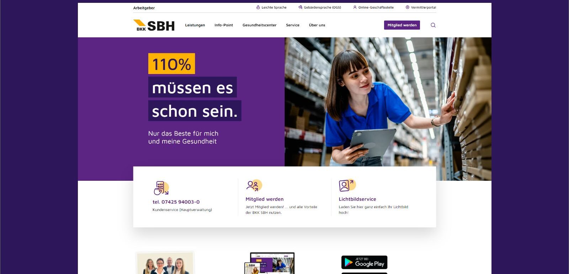
Task: Expand the Service navigation item
Action: pyautogui.click(x=293, y=25)
